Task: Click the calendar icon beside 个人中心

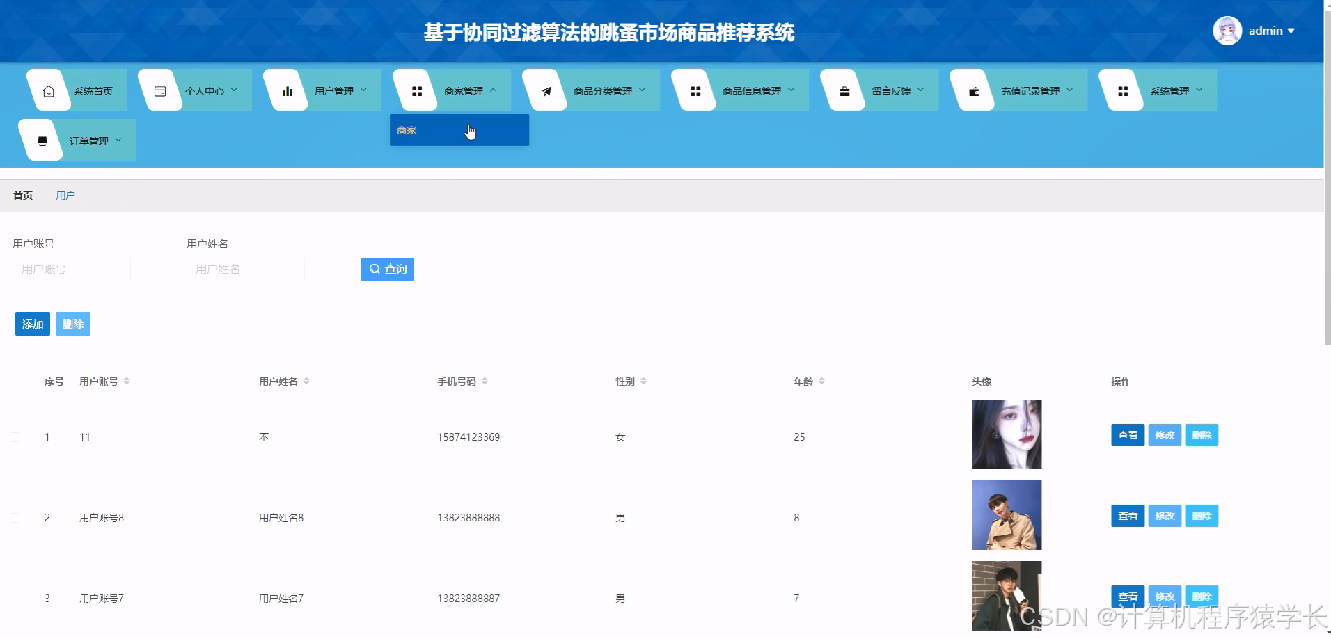Action: [159, 90]
